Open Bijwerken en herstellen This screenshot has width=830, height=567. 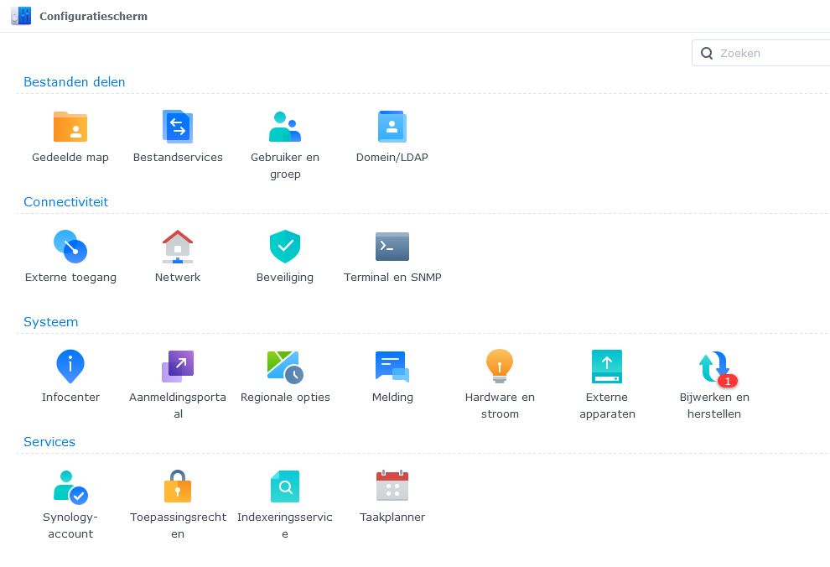point(714,367)
